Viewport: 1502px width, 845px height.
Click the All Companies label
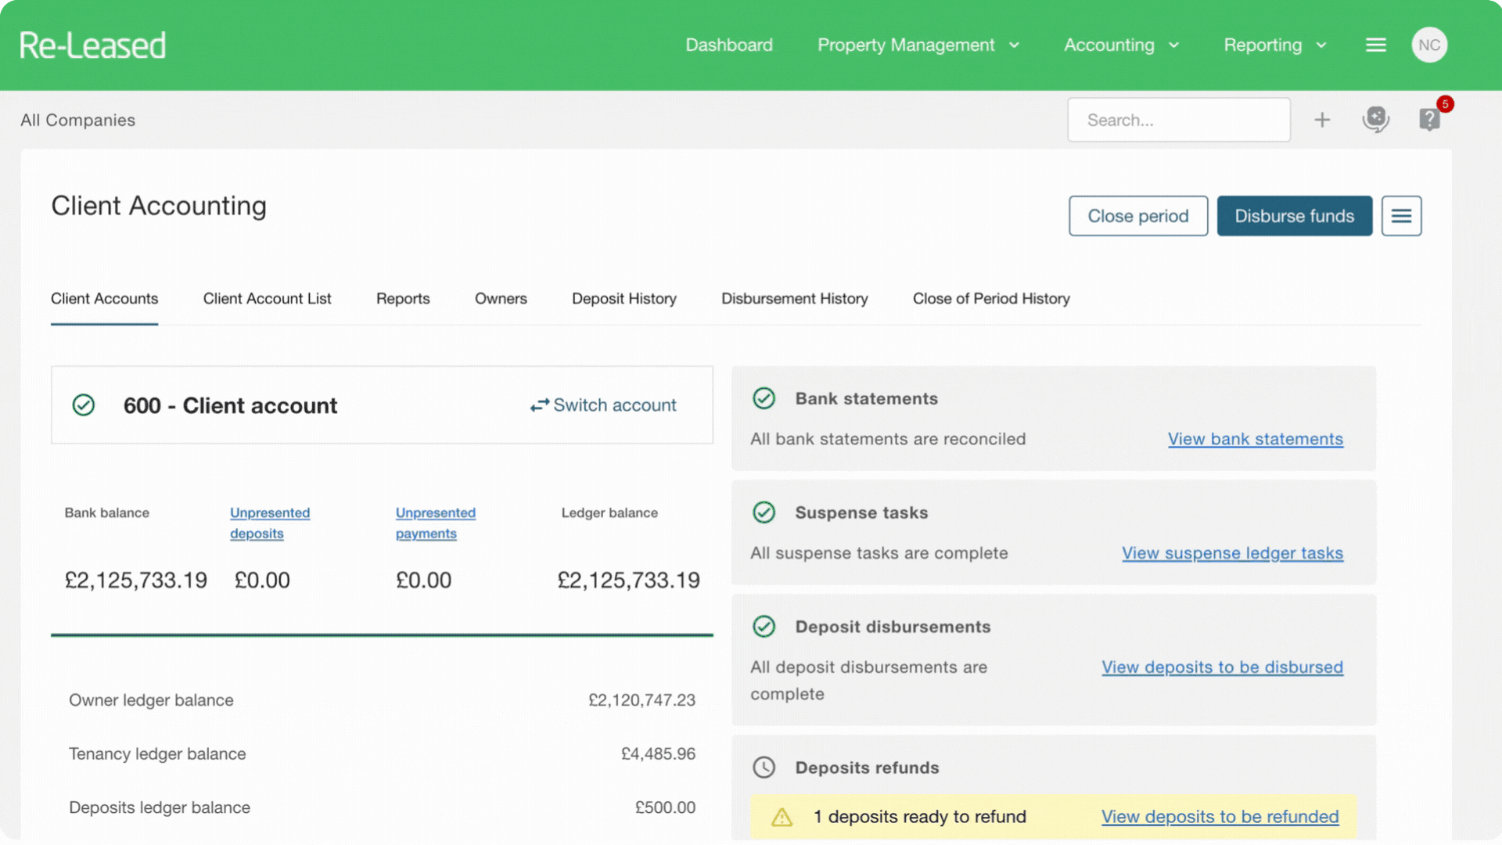point(77,120)
